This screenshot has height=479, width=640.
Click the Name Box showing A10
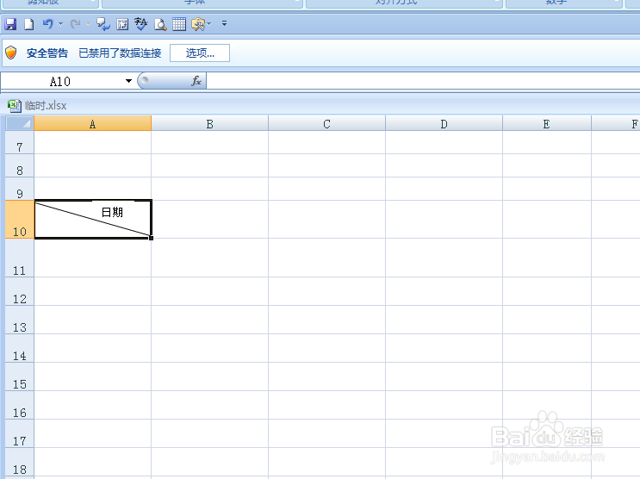click(61, 81)
